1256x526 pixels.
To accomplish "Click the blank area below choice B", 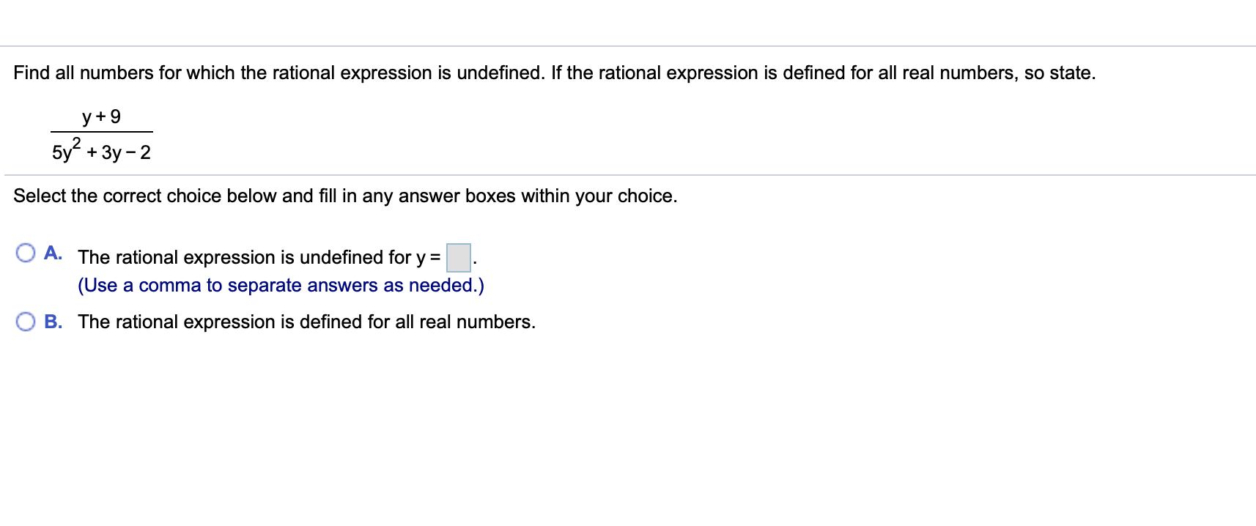I will pos(293,403).
